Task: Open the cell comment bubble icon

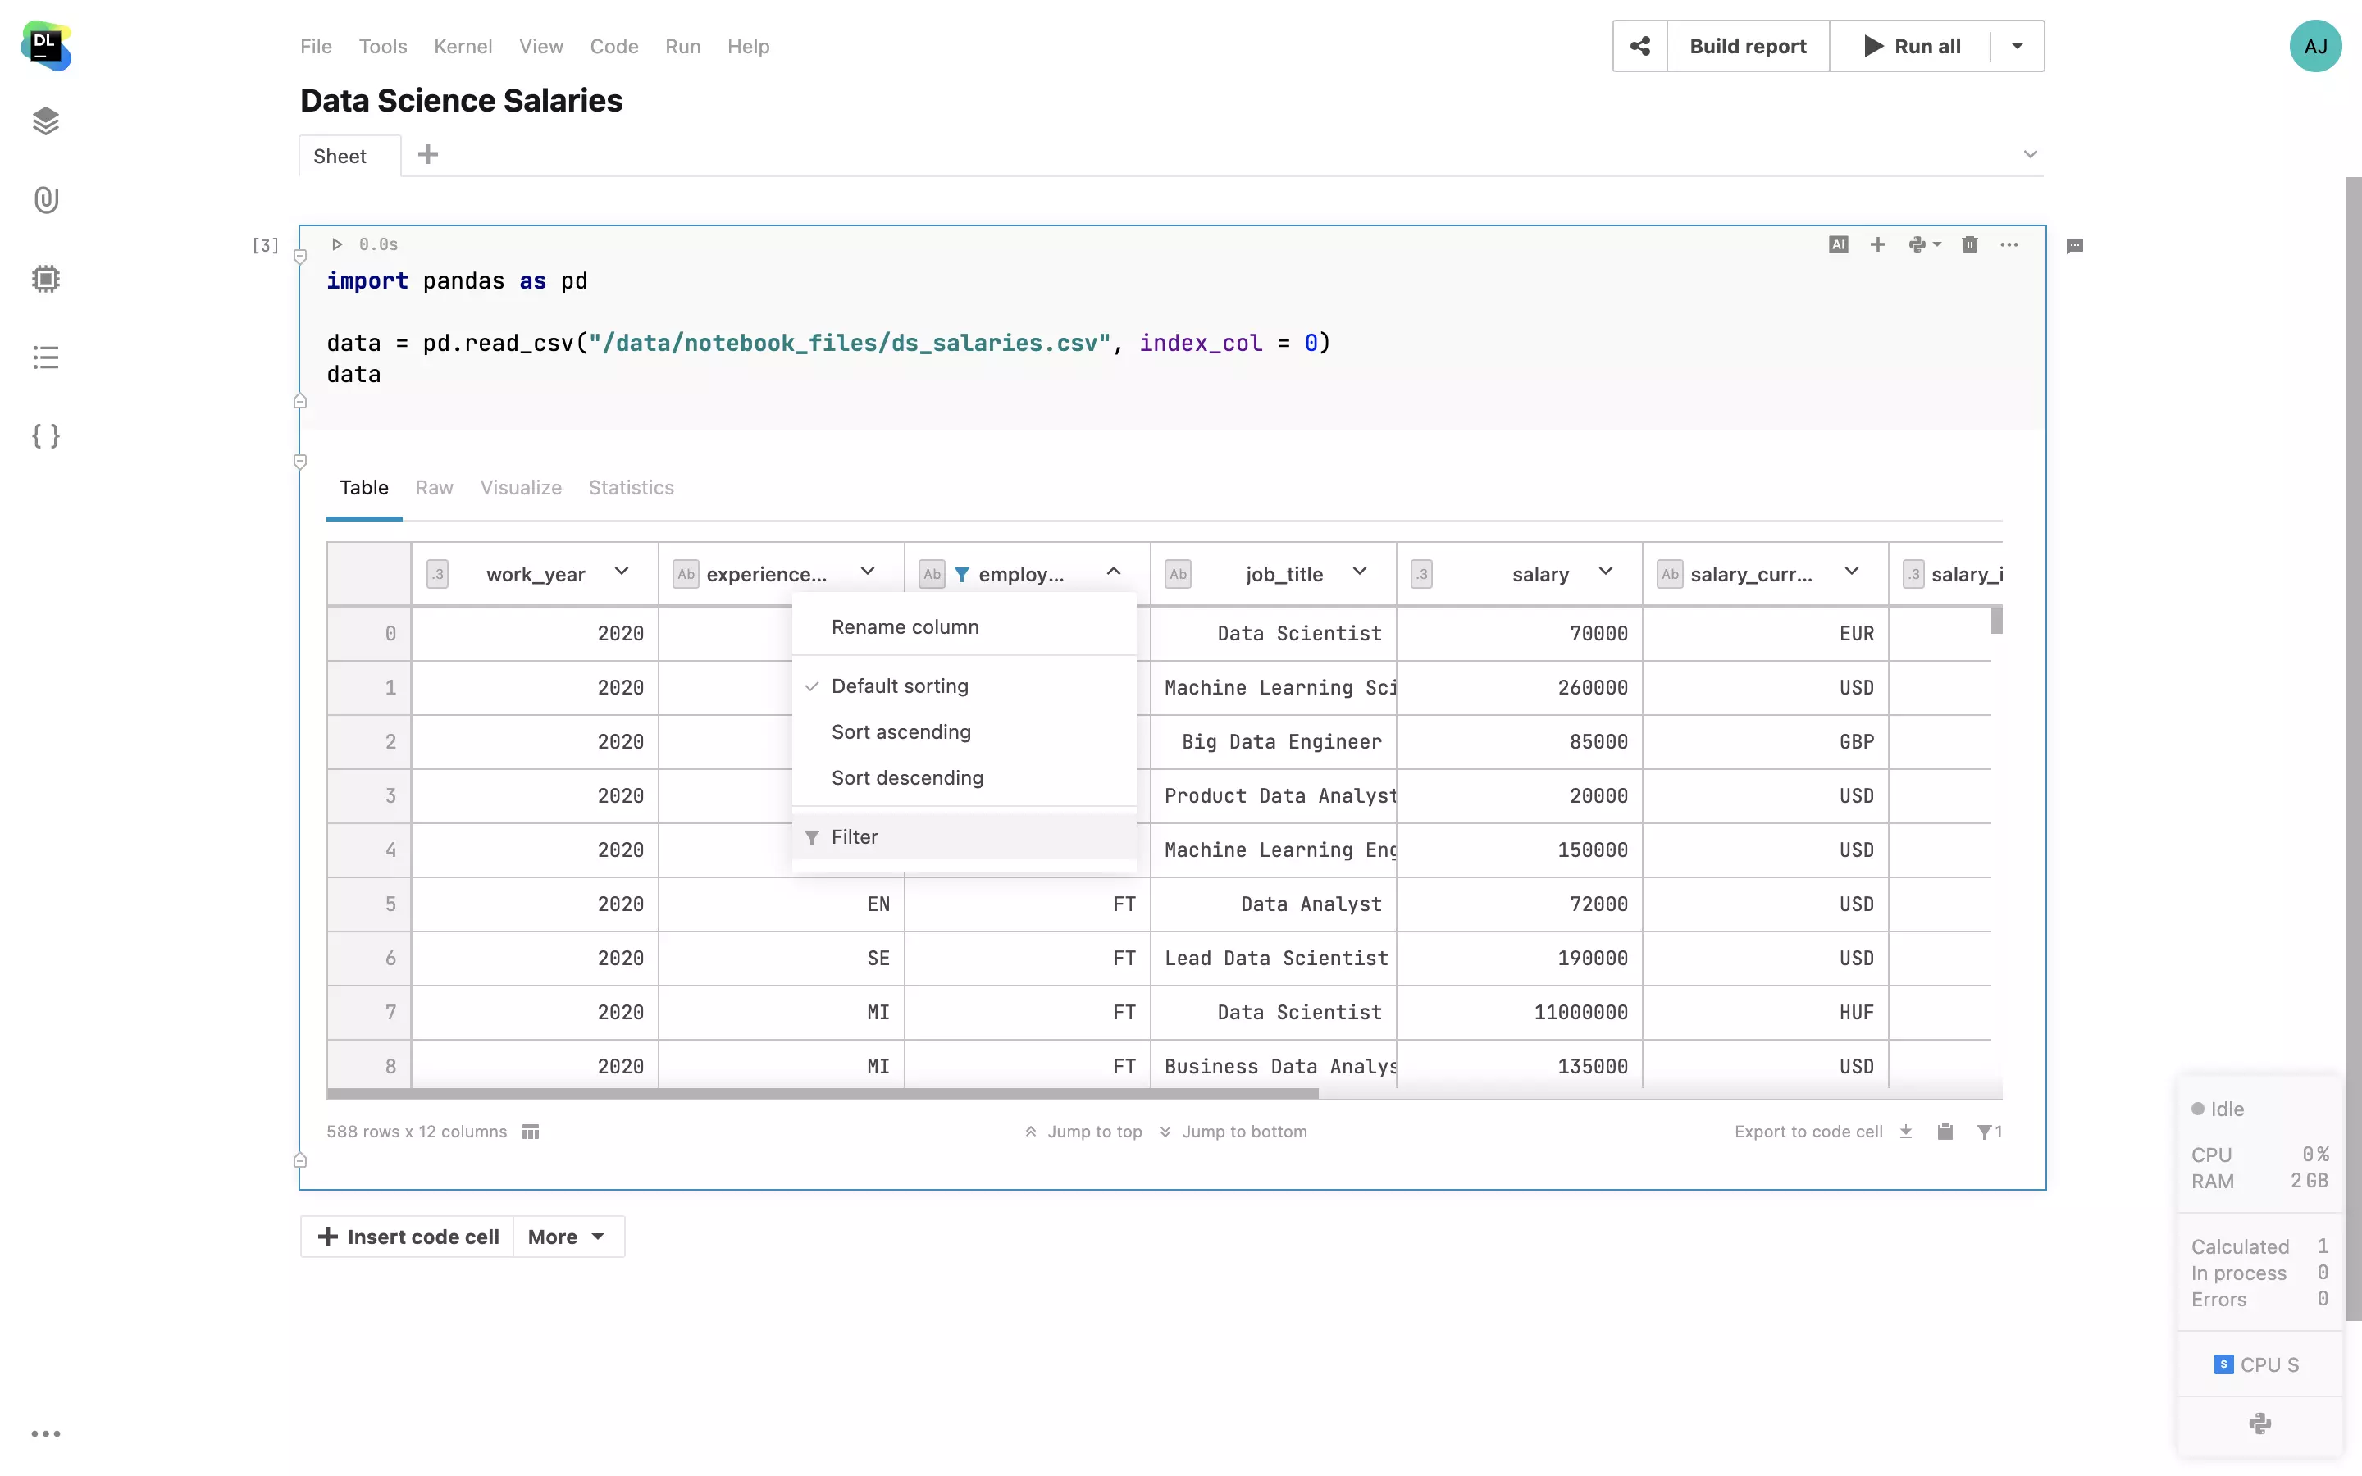Action: [2075, 246]
